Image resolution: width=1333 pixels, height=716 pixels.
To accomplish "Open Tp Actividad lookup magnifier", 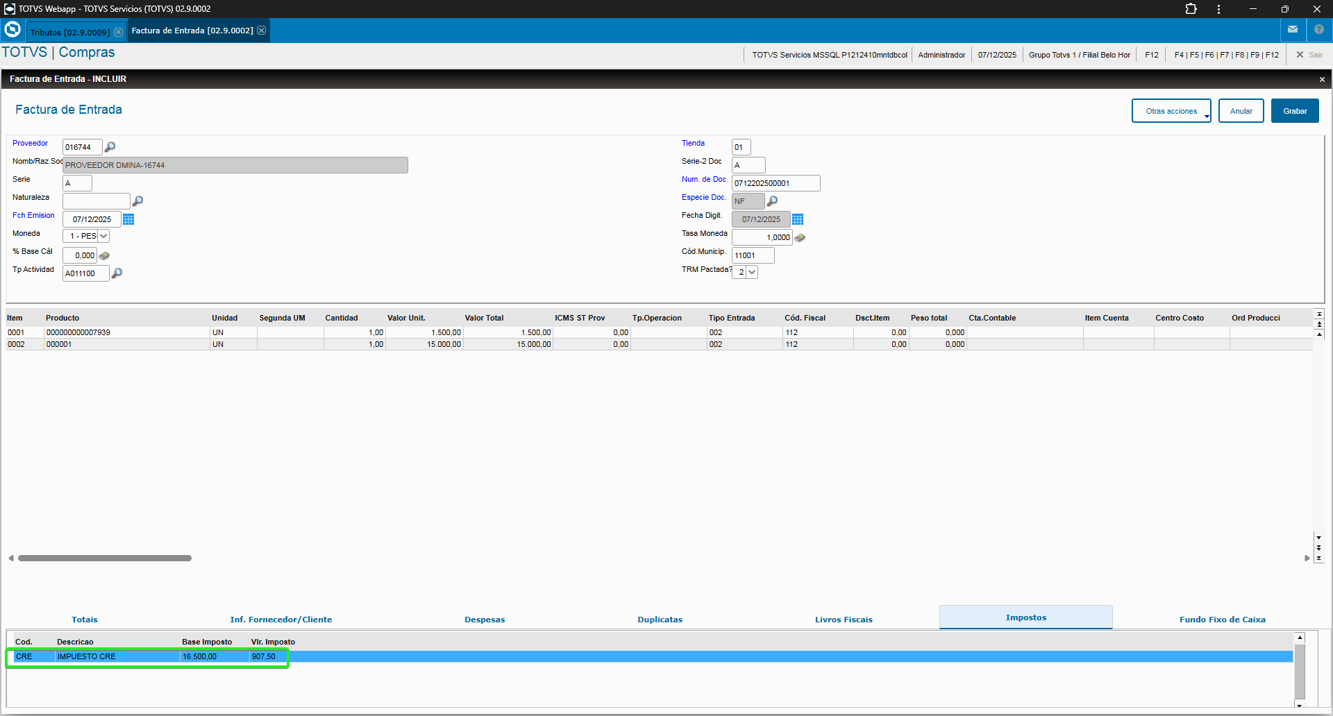I will click(117, 273).
